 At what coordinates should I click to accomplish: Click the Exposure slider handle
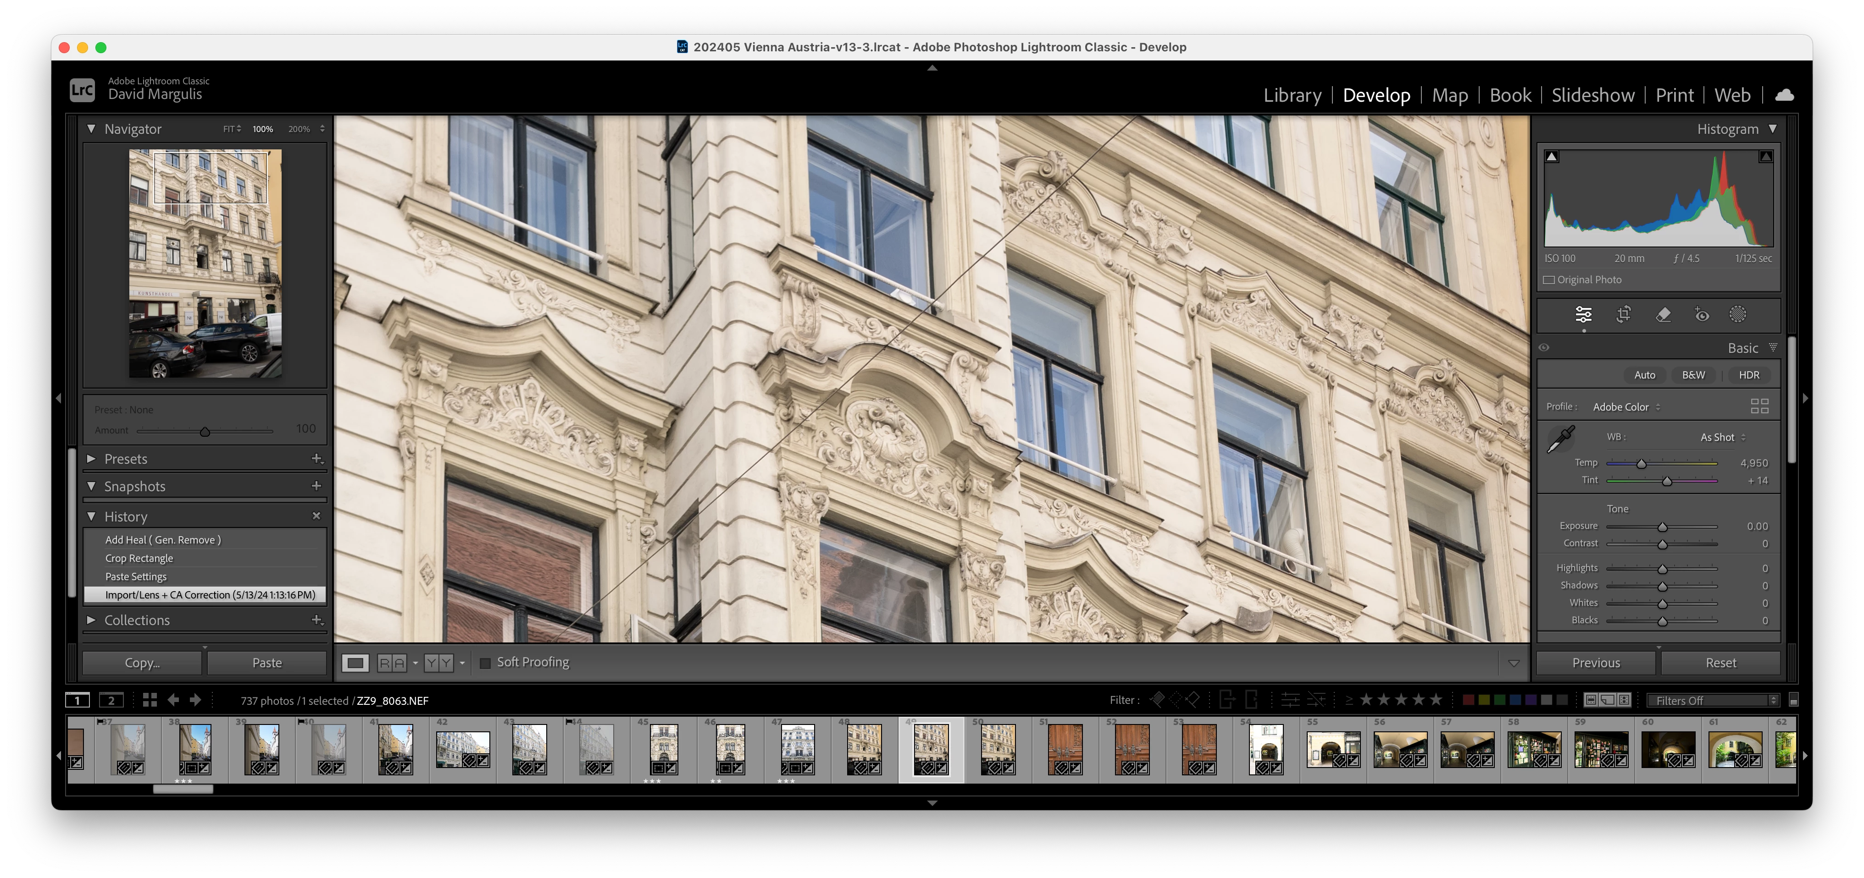tap(1662, 527)
